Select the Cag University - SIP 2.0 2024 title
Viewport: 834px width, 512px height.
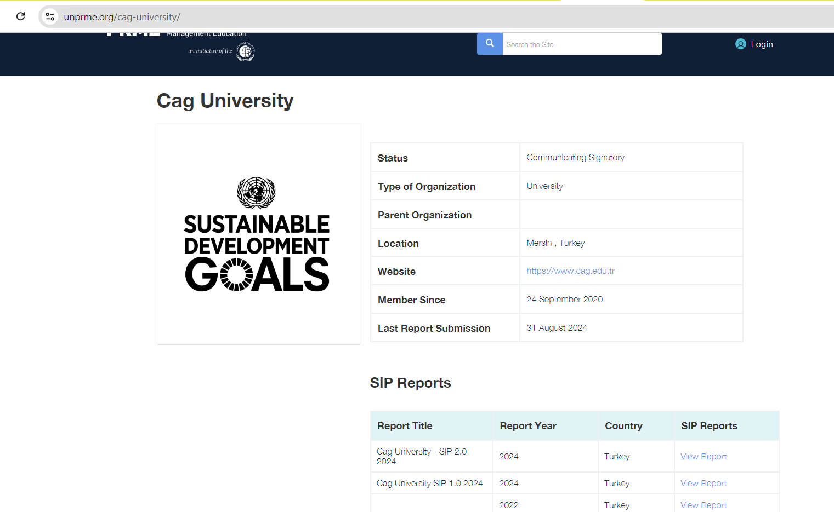coord(422,457)
